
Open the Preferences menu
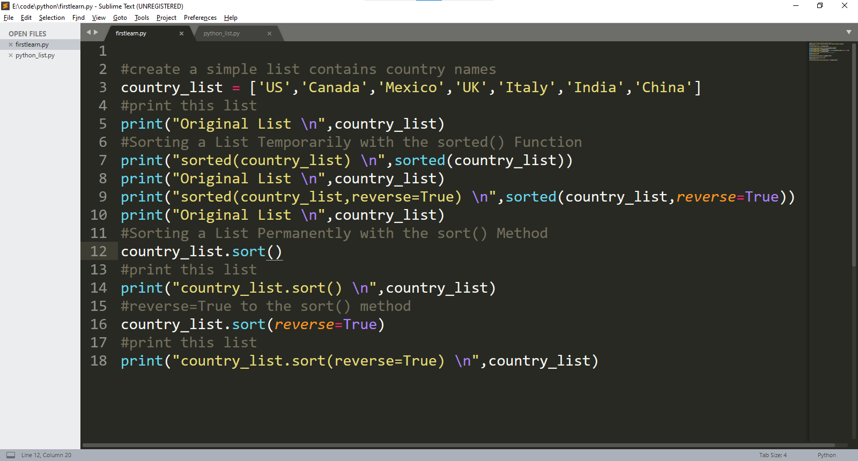(200, 18)
